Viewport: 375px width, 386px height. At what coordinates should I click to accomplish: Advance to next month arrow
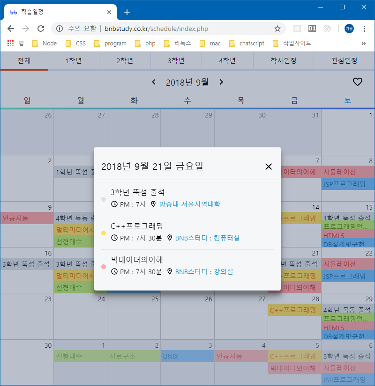click(221, 82)
